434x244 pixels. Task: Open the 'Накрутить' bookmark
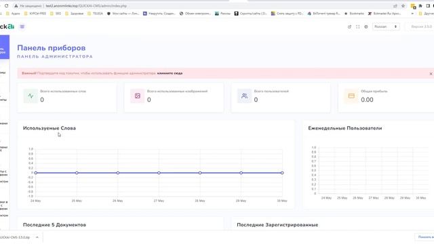point(159,14)
